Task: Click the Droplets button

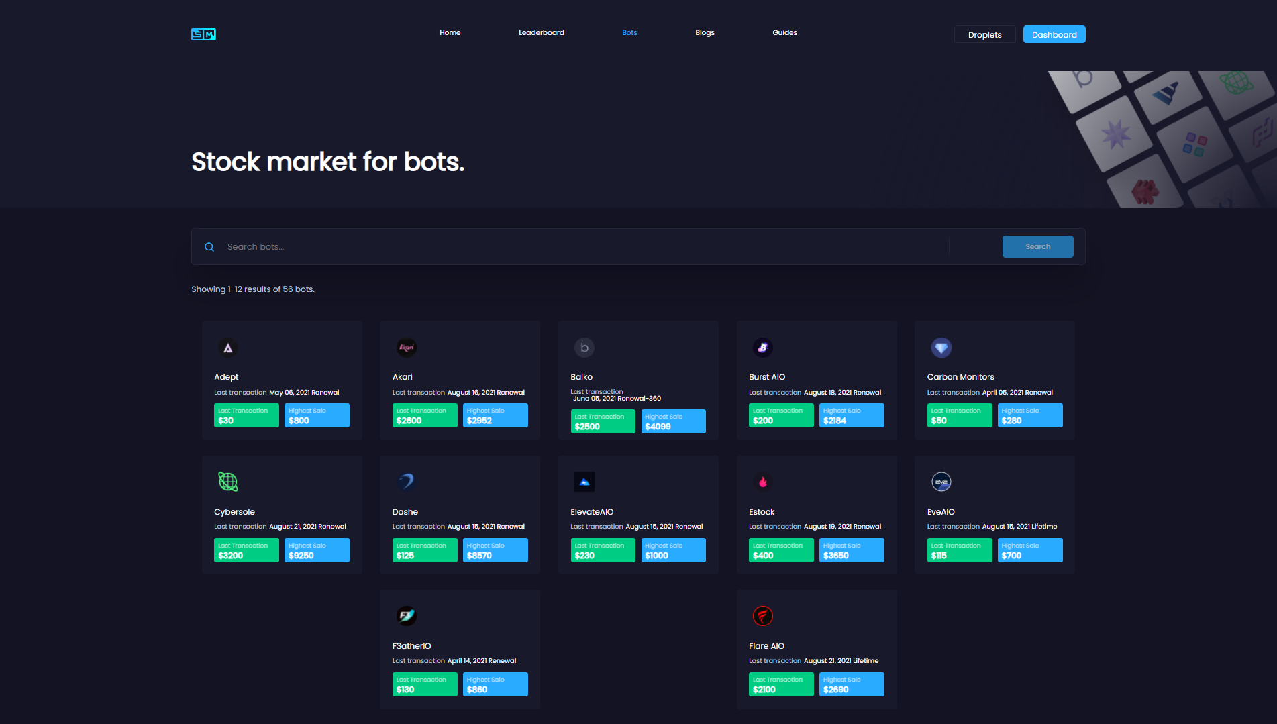Action: [984, 35]
